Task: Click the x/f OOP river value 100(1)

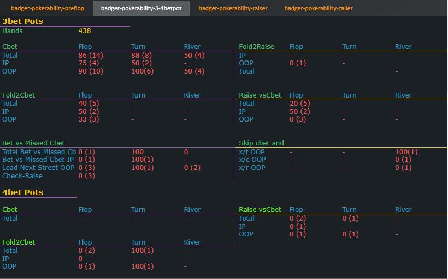Action: pos(406,152)
